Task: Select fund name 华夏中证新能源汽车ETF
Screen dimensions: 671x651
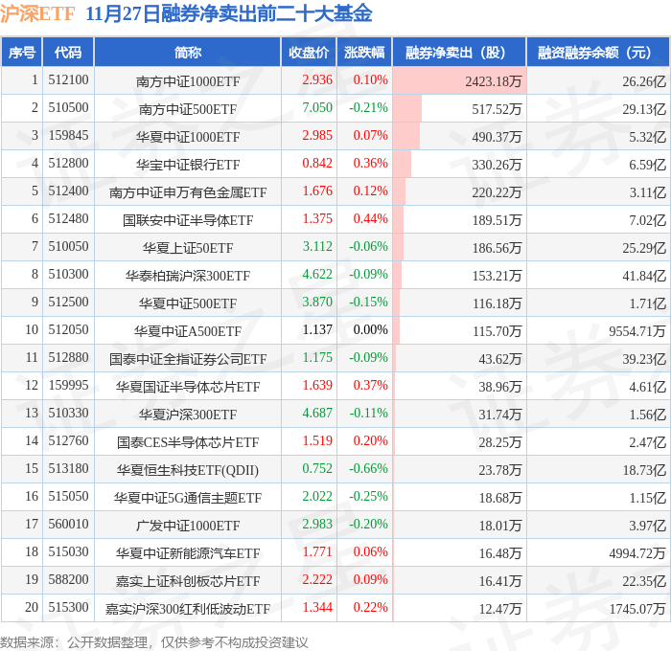Action: pyautogui.click(x=188, y=553)
